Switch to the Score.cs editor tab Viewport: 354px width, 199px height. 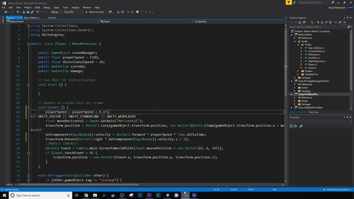click(x=52, y=17)
